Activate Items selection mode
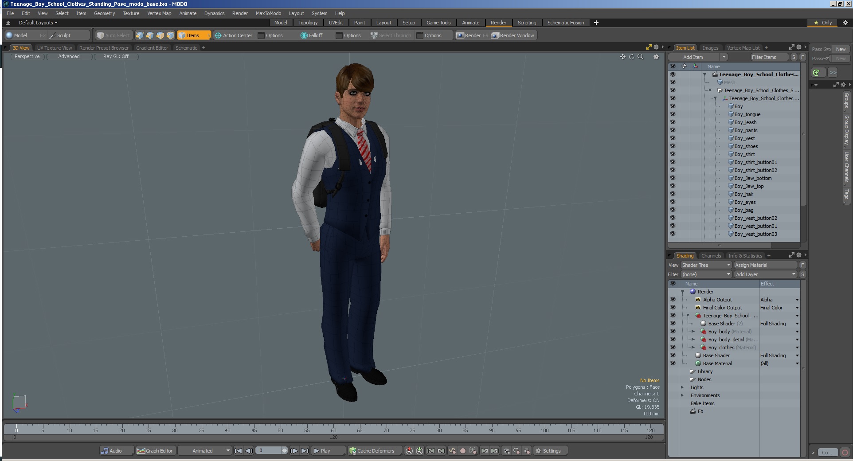The image size is (853, 461). pyautogui.click(x=194, y=35)
